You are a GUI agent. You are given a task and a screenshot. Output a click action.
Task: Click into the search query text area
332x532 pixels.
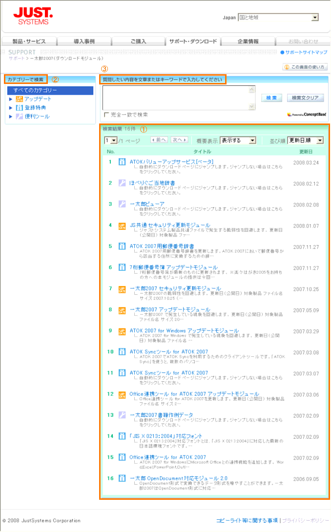[x=176, y=98]
